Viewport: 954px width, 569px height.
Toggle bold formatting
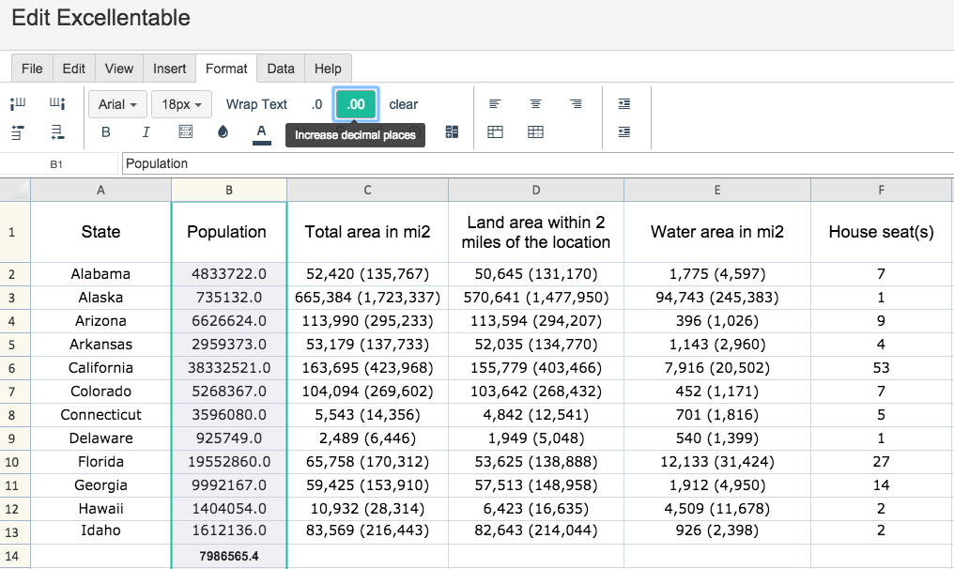pyautogui.click(x=106, y=132)
